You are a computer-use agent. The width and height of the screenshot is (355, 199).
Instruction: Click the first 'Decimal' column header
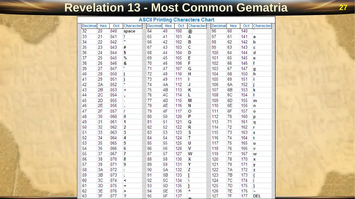(x=89, y=26)
